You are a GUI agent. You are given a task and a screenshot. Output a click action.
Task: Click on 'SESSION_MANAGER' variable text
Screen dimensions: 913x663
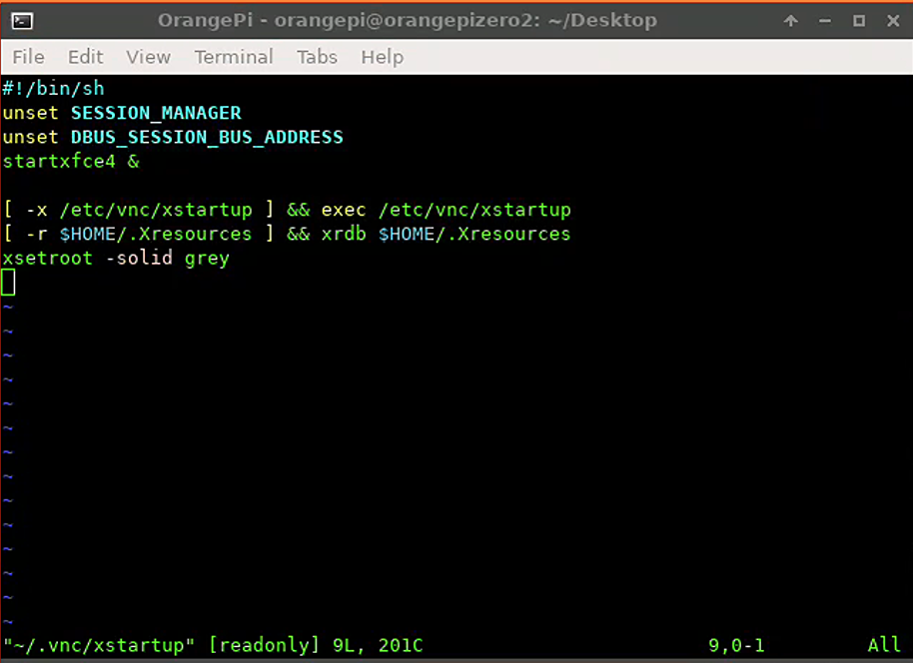(x=156, y=113)
